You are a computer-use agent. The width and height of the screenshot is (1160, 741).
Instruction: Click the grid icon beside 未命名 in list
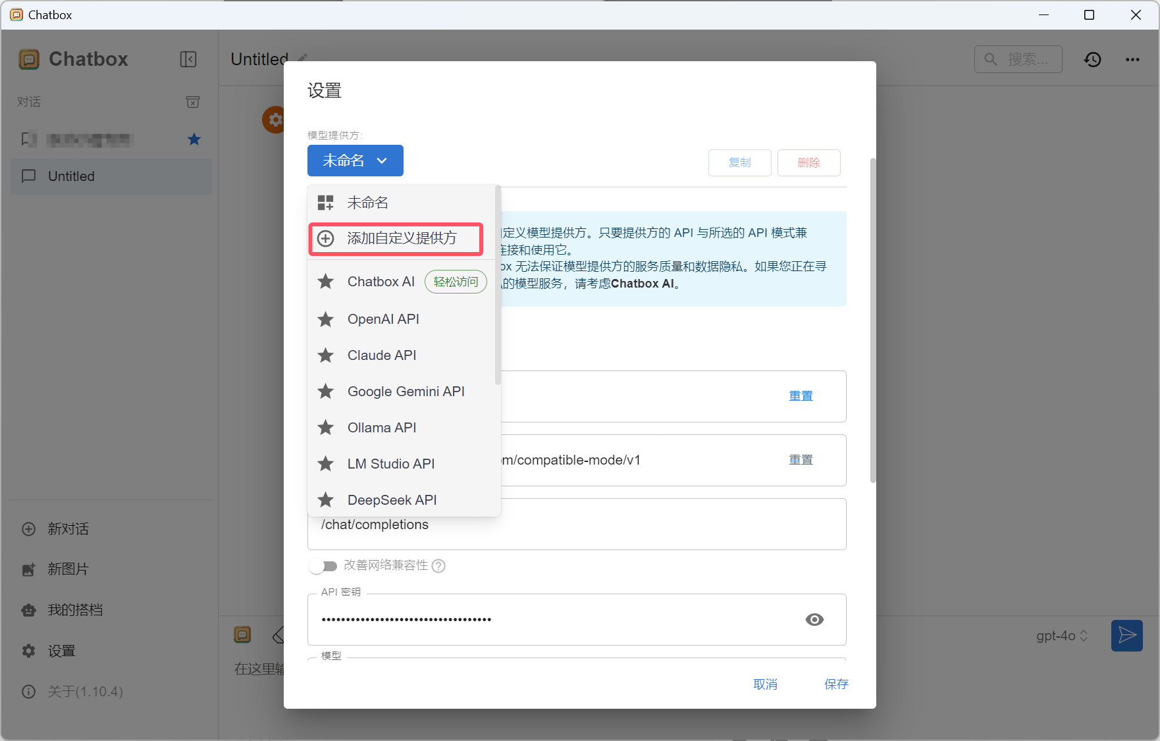coord(326,203)
